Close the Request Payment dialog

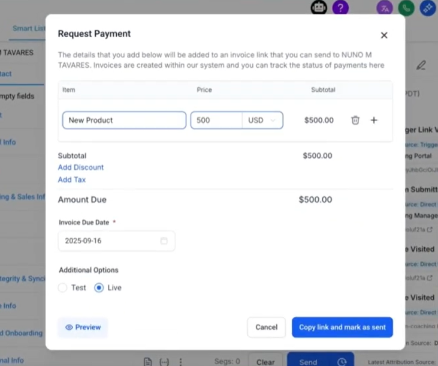tap(384, 35)
